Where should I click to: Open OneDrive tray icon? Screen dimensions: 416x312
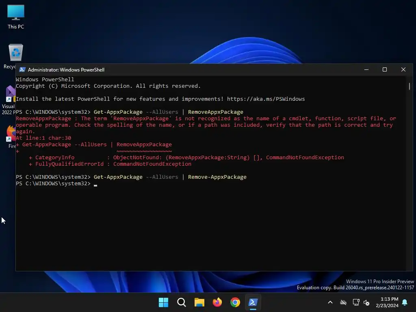343,302
